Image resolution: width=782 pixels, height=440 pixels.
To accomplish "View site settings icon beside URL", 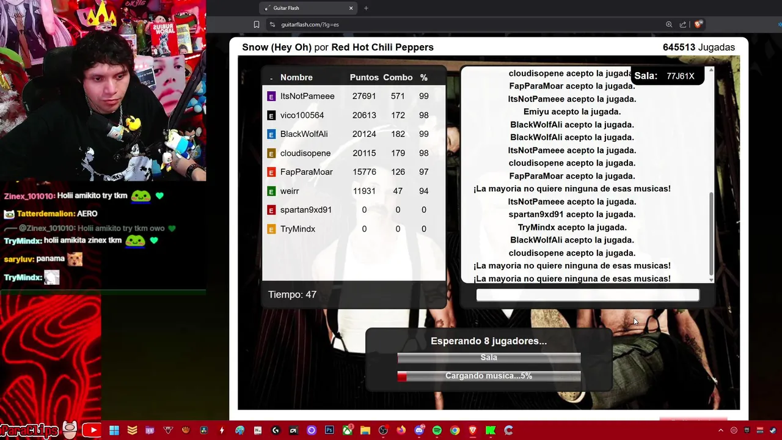I will click(x=272, y=24).
